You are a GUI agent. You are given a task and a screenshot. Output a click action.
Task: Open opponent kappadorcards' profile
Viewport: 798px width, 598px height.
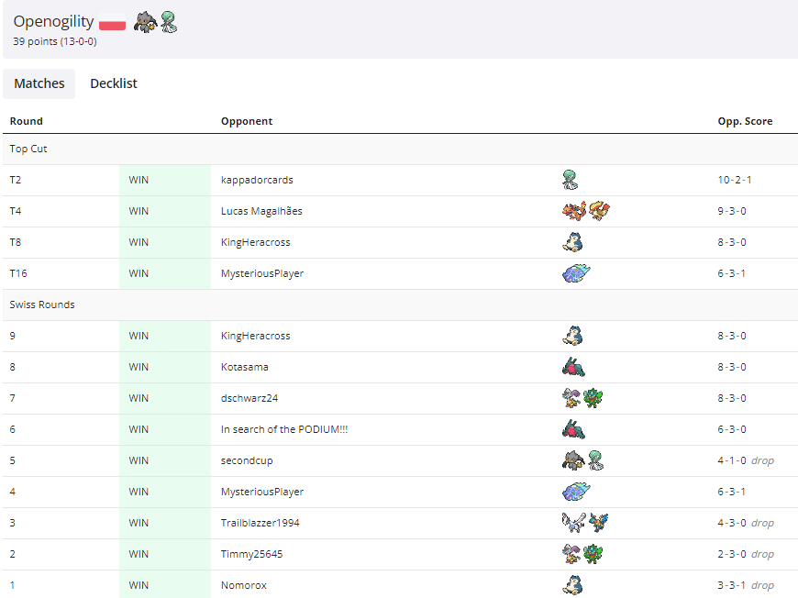point(257,180)
